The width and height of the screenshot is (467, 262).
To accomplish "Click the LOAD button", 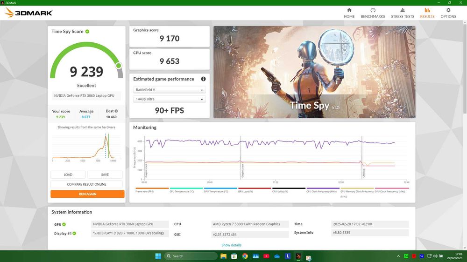I will pyautogui.click(x=68, y=175).
